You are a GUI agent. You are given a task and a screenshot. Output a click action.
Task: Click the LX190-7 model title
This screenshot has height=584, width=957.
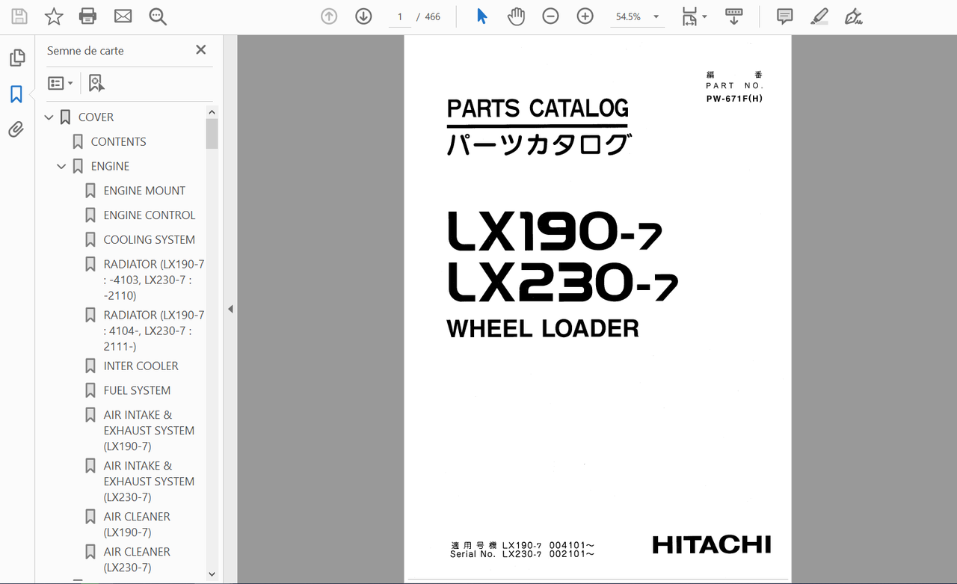point(554,233)
